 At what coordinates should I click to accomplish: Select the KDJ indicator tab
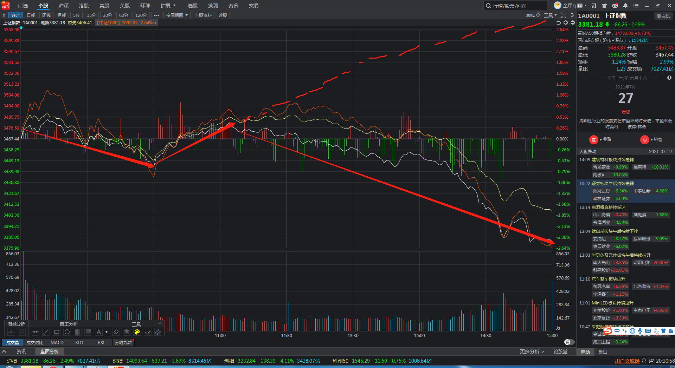[79, 342]
